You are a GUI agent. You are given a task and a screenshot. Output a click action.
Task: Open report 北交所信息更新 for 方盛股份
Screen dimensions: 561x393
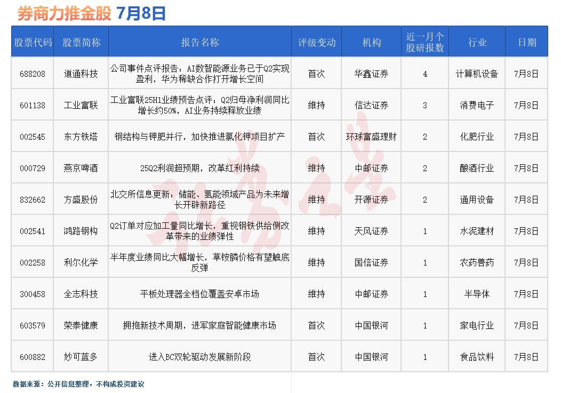pos(199,200)
